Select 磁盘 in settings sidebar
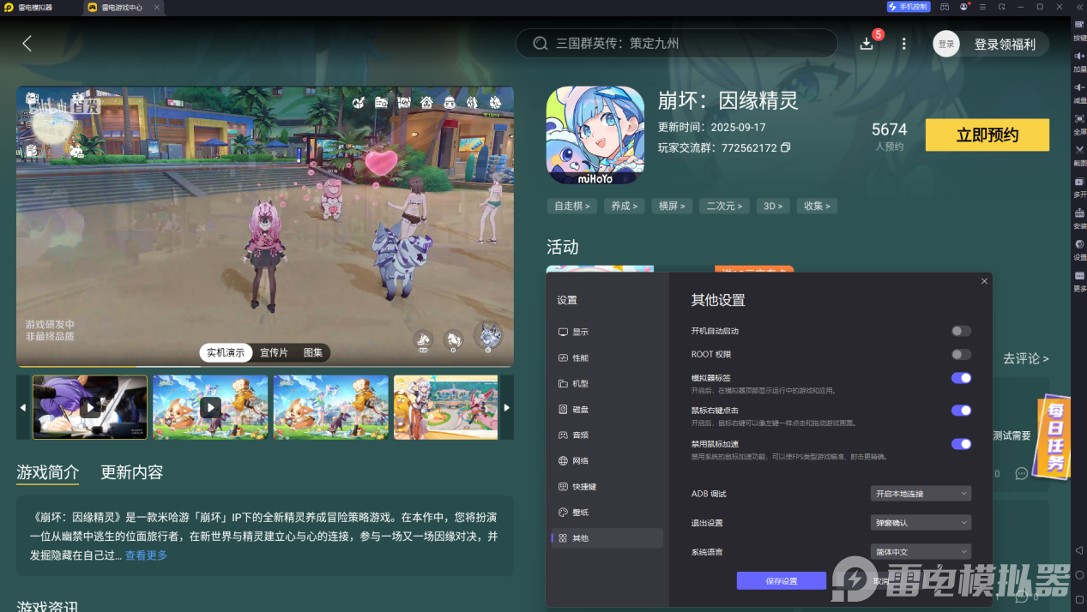This screenshot has height=612, width=1087. click(x=607, y=410)
